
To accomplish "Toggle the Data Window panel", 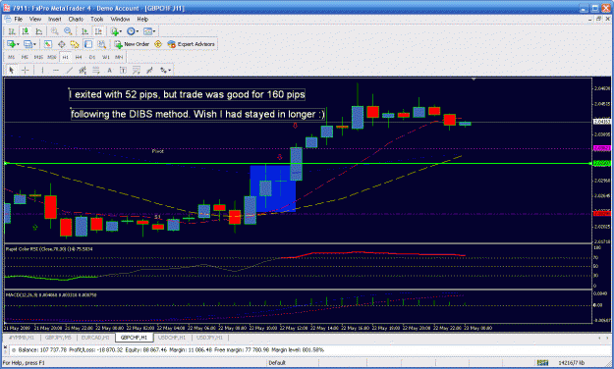I will click(x=61, y=44).
